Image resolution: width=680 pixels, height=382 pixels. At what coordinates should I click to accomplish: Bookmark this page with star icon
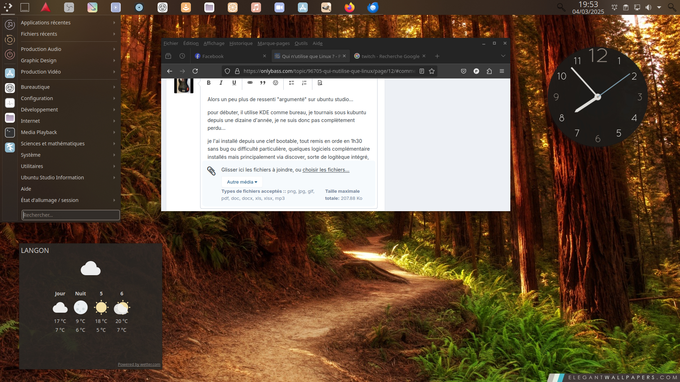[x=432, y=71]
